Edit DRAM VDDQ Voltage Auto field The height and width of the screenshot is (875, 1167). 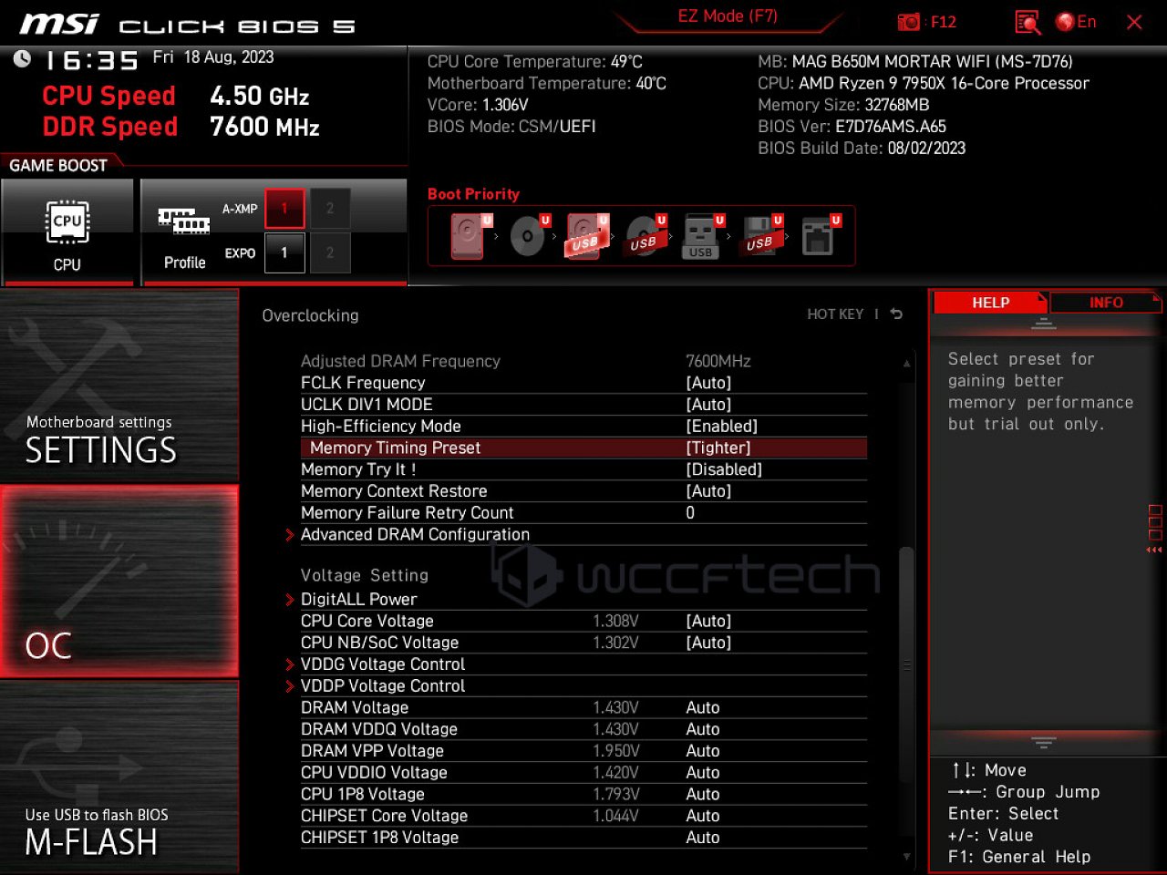pyautogui.click(x=703, y=729)
